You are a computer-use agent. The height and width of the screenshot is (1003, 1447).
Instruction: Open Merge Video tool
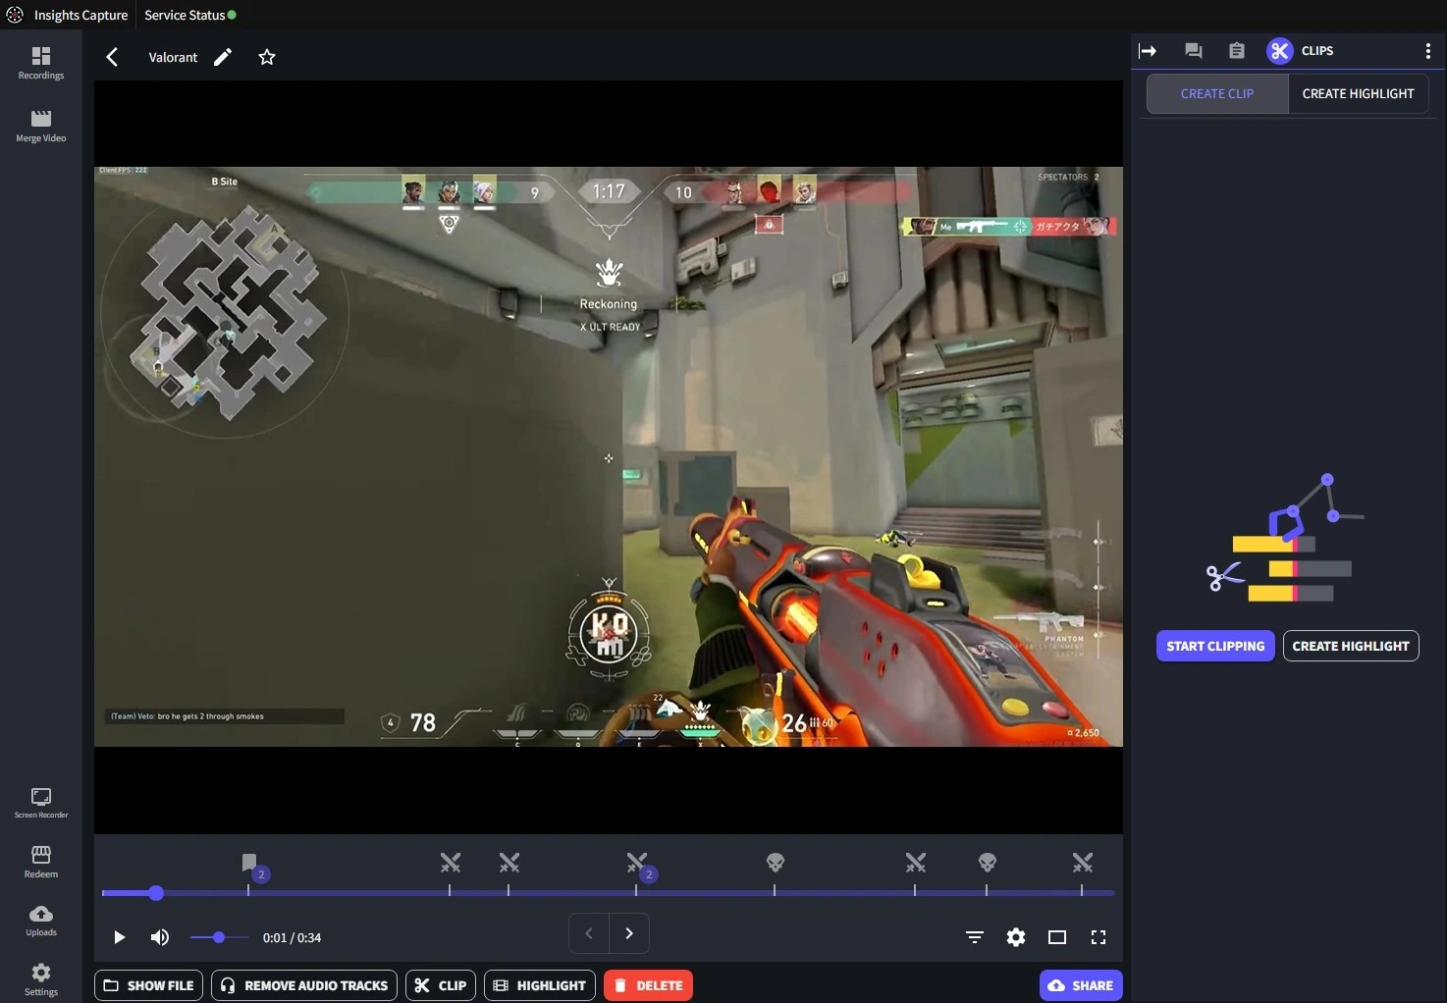[x=40, y=126]
